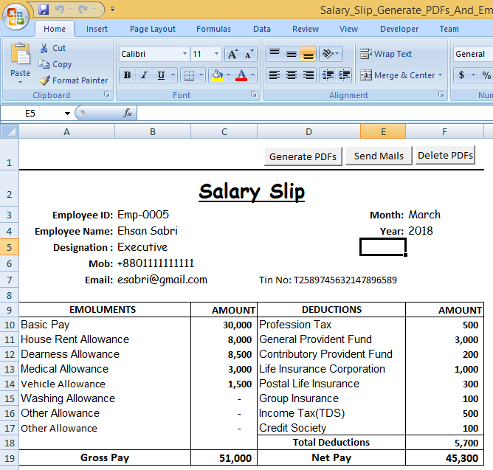Open the font size dropdown
Image resolution: width=493 pixels, height=470 pixels.
216,55
